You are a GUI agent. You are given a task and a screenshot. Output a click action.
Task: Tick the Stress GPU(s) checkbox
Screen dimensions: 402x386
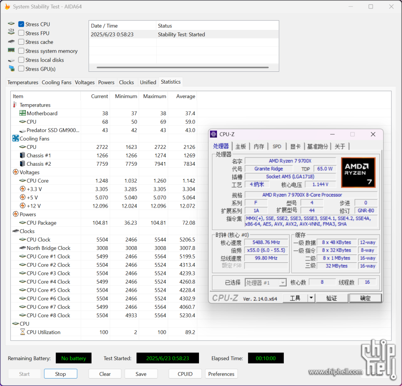pyautogui.click(x=21, y=69)
